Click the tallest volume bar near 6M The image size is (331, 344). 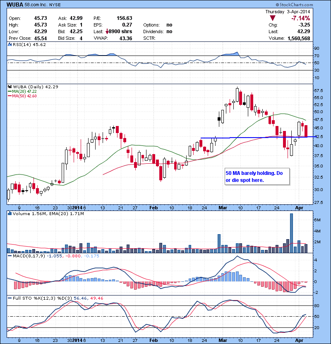point(291,233)
